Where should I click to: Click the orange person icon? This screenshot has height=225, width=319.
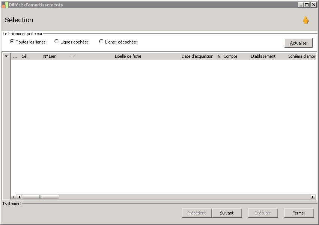[x=305, y=20]
